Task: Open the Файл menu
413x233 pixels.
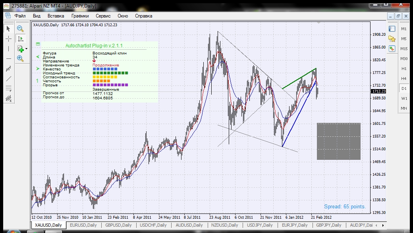Action: tap(20, 16)
